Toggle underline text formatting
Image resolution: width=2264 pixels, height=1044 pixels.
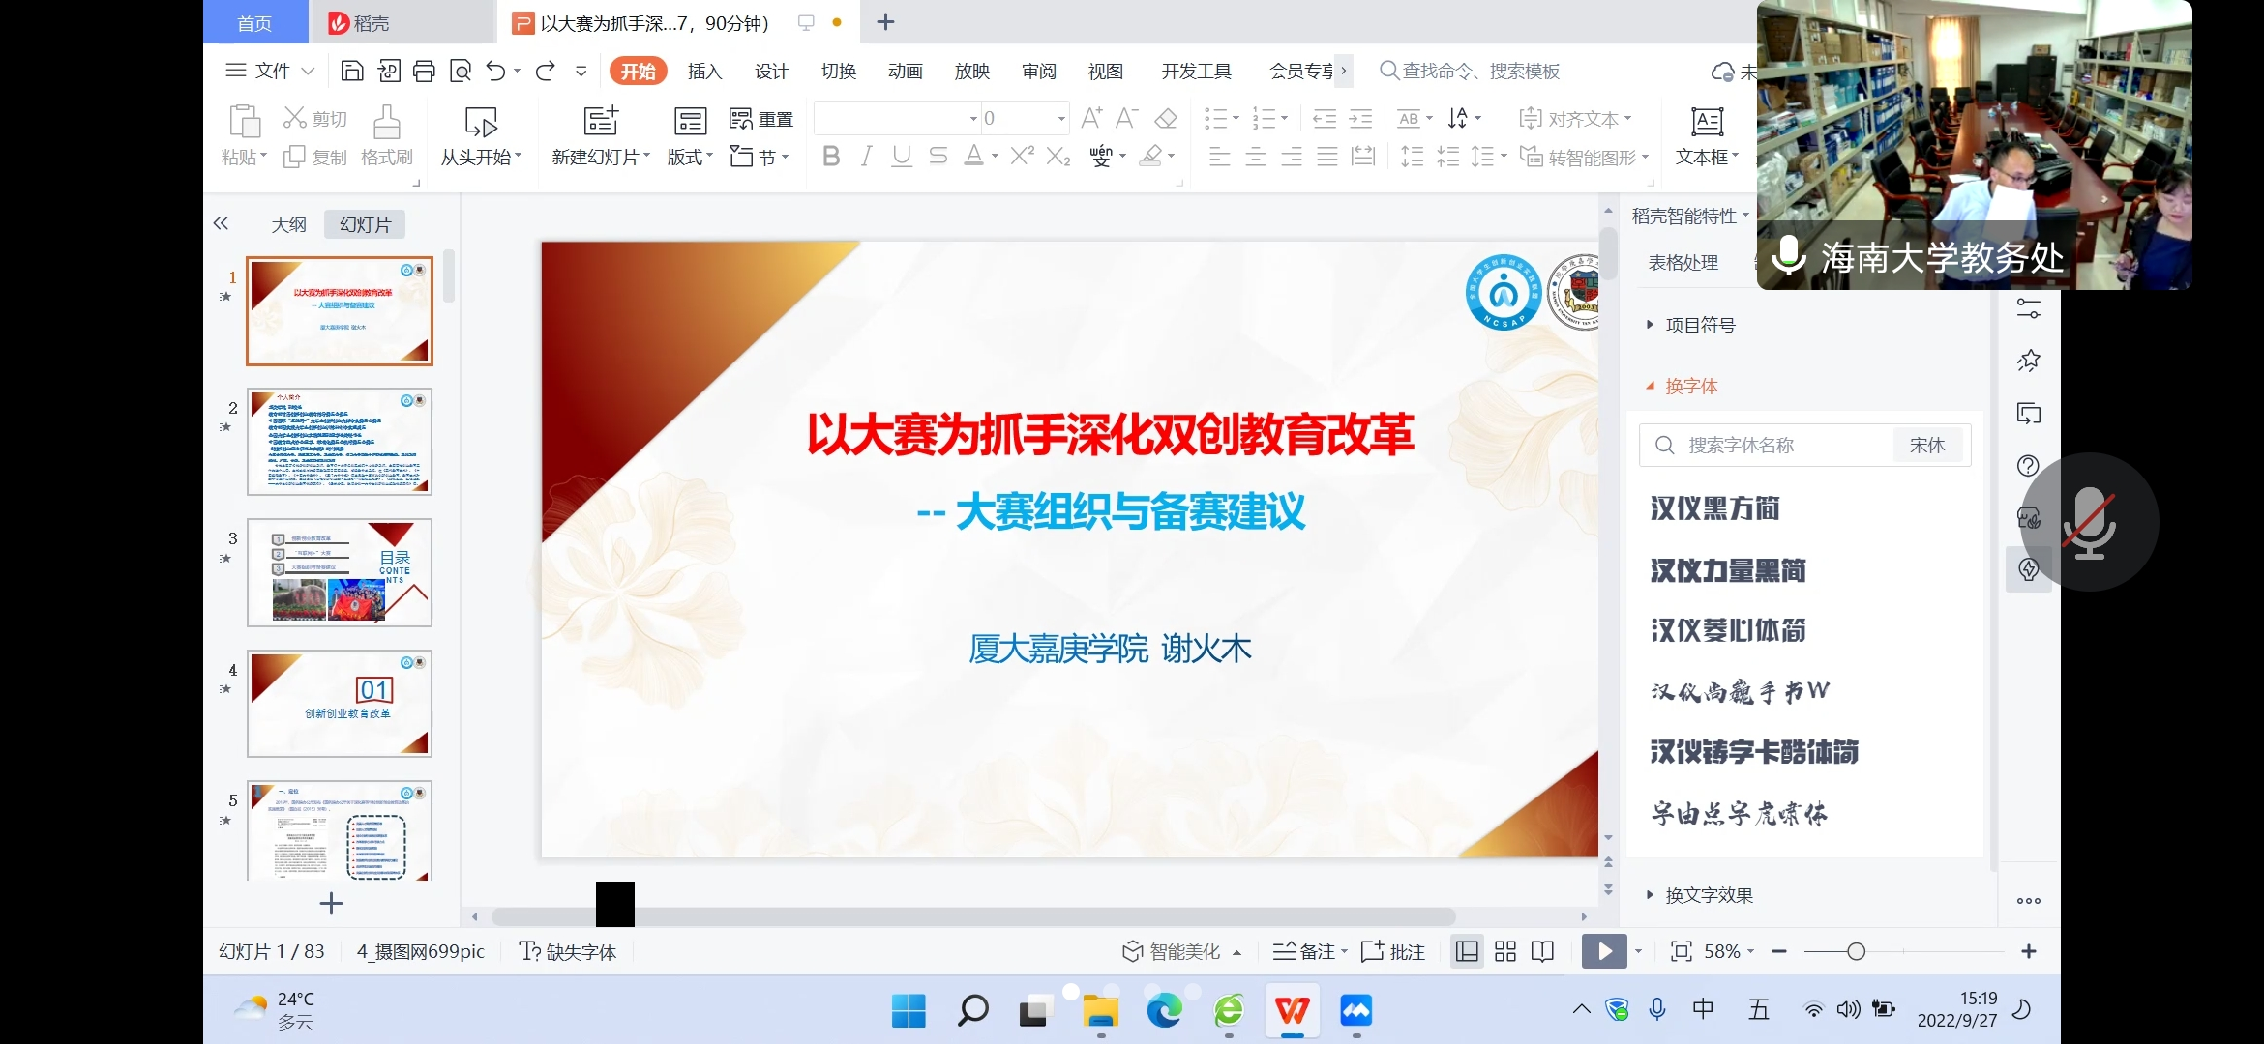[902, 157]
